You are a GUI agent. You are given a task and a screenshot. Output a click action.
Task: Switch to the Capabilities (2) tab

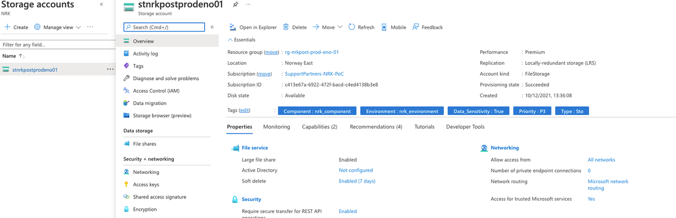tap(320, 126)
